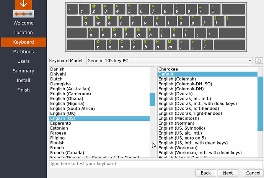
Task: Choose English (Workman) variant
Action: point(207,148)
